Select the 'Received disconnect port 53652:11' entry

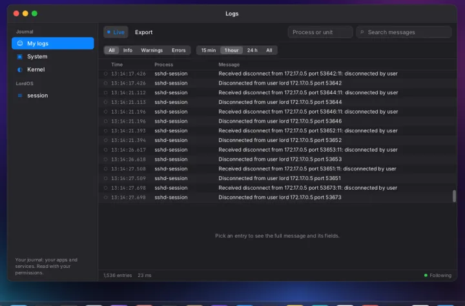pyautogui.click(x=277, y=130)
